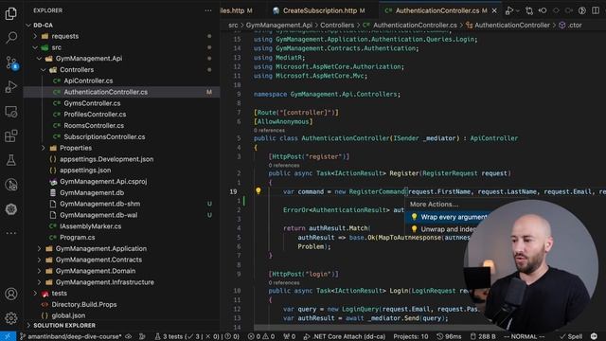Open RoomsController.cs in the explorer

pyautogui.click(x=94, y=126)
